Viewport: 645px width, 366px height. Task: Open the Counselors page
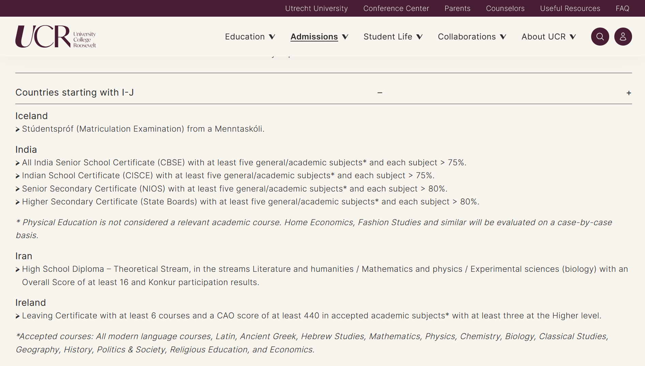tap(505, 9)
